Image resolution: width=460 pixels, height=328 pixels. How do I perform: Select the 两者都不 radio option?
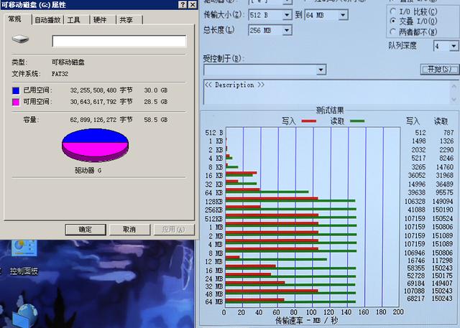[x=392, y=32]
